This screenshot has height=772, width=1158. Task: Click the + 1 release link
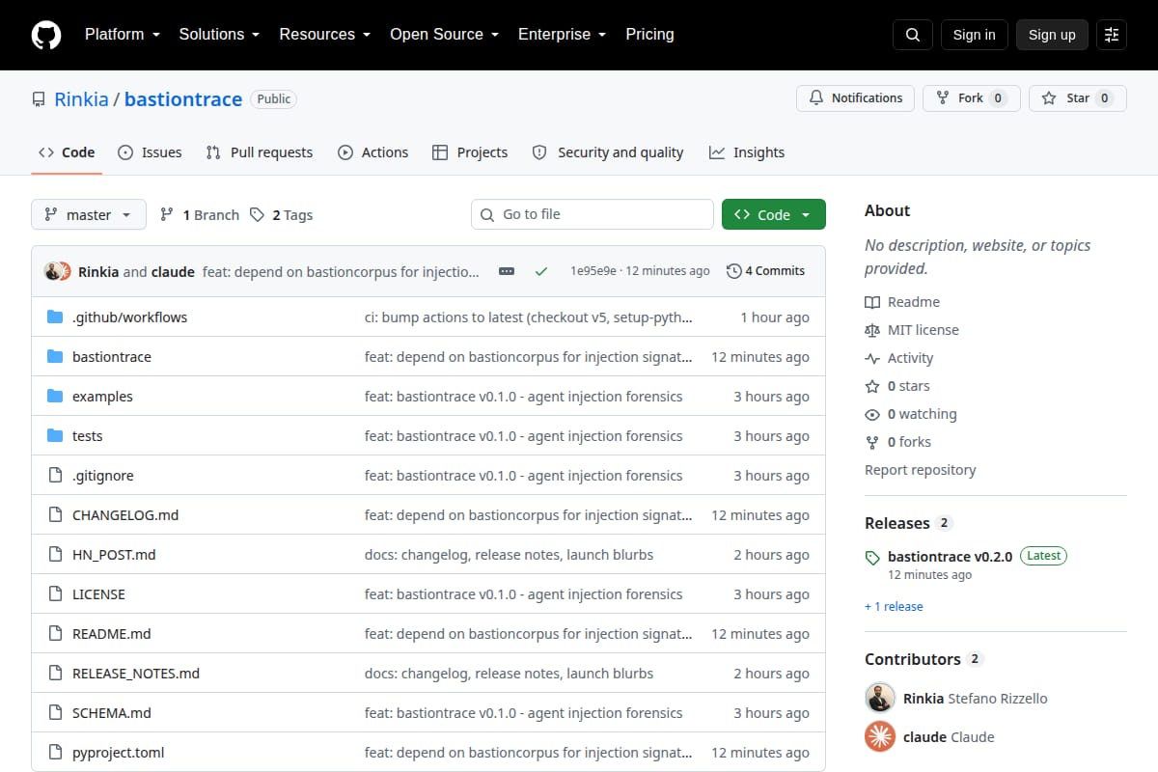(894, 607)
